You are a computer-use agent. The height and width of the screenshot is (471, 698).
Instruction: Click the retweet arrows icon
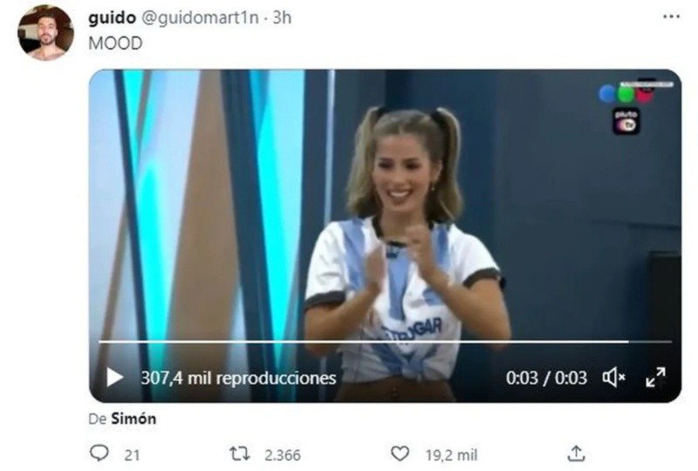(x=239, y=454)
